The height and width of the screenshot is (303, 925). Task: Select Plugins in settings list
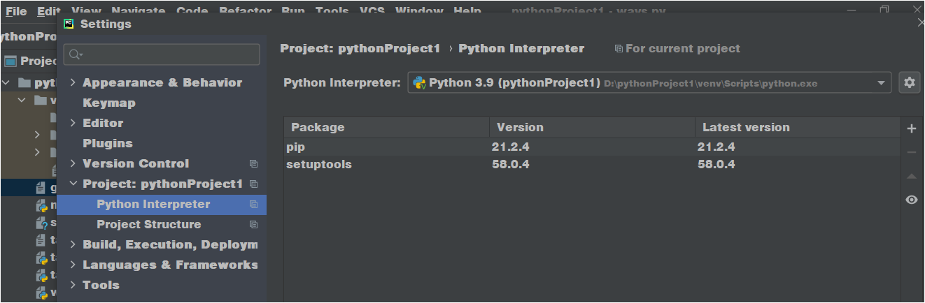pos(108,143)
